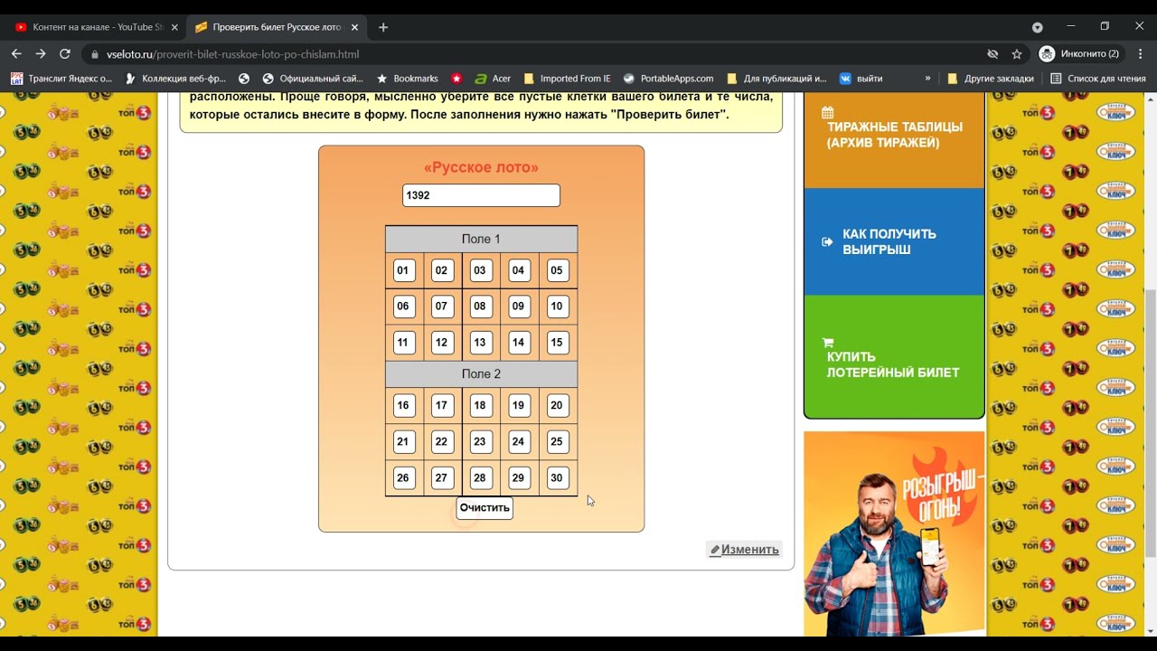The image size is (1157, 651).
Task: Open Как получить выигрыш section
Action: tap(894, 241)
